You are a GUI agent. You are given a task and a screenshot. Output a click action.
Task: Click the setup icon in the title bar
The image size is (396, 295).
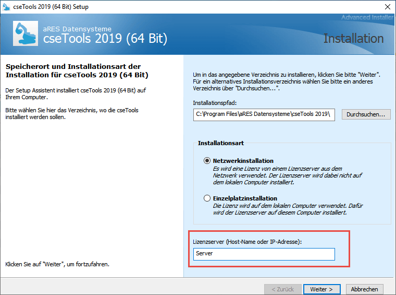(x=7, y=7)
